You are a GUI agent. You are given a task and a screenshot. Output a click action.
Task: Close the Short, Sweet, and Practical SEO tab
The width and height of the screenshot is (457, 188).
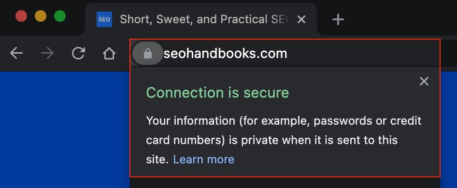point(301,19)
